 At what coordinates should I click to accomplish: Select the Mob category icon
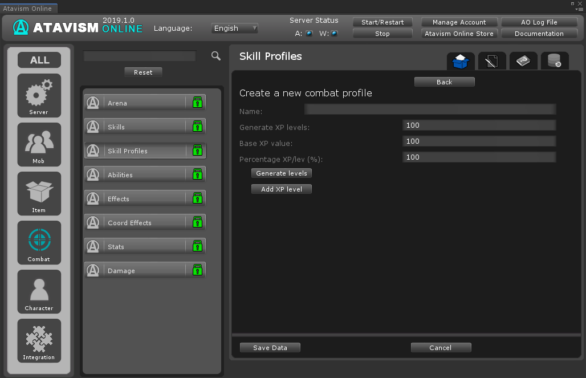tap(39, 144)
